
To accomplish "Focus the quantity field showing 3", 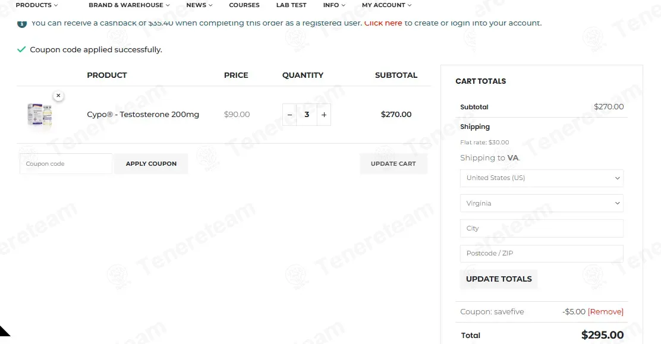I will (307, 115).
